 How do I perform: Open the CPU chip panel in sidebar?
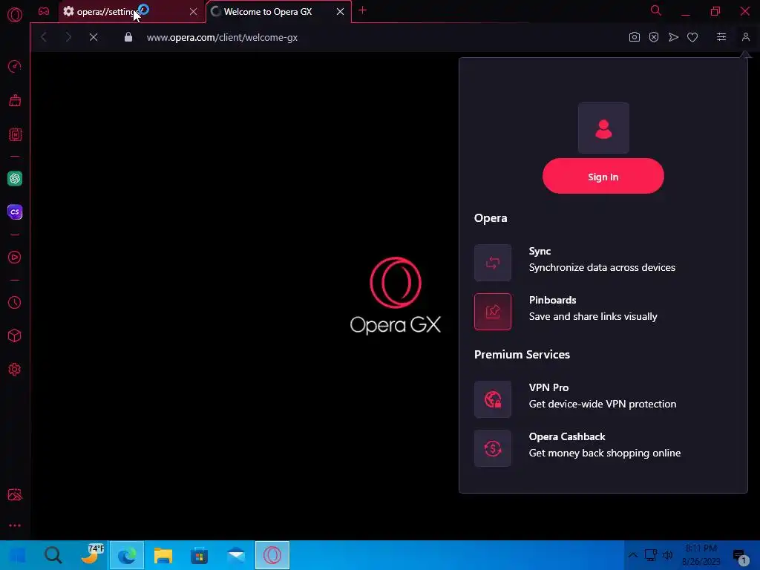click(15, 134)
